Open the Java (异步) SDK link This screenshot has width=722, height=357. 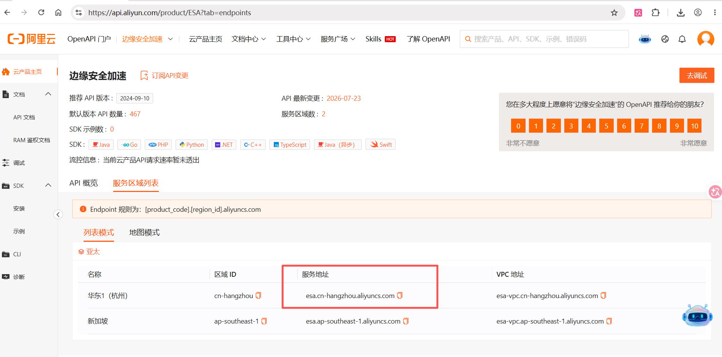tap(338, 144)
